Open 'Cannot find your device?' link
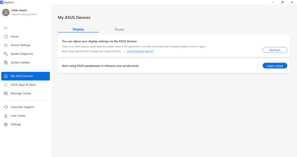 coord(140,51)
